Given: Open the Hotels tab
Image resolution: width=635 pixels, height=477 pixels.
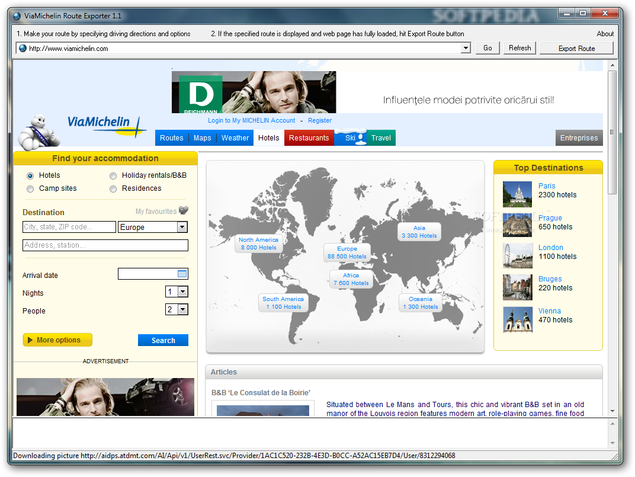Looking at the screenshot, I should (x=268, y=138).
